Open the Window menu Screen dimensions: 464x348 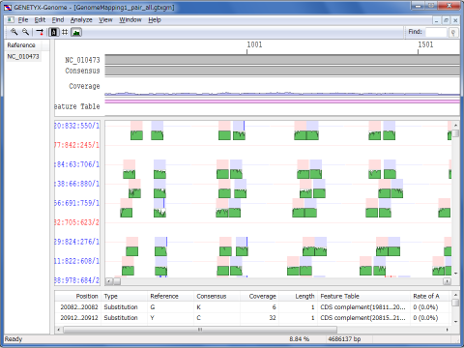coord(130,20)
